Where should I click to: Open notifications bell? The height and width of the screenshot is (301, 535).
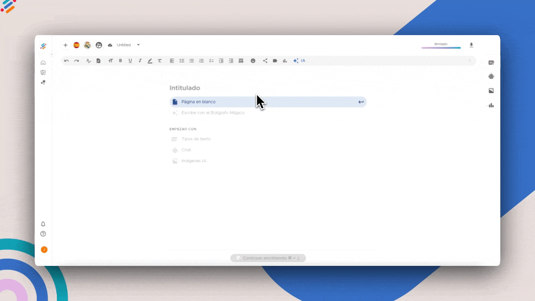click(43, 224)
